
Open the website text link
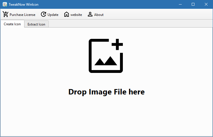pos(76,15)
